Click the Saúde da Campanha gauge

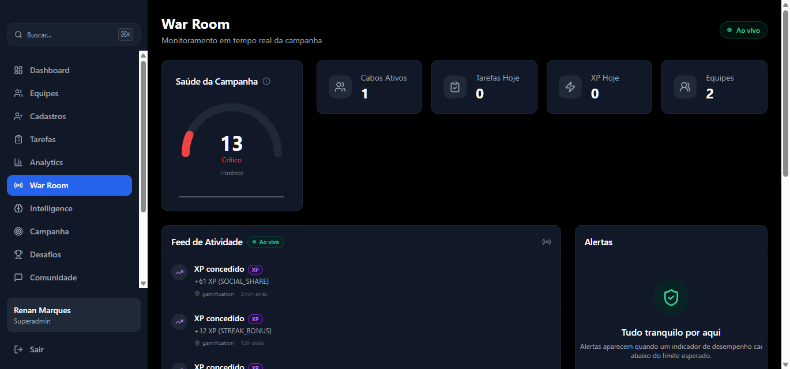[x=232, y=138]
